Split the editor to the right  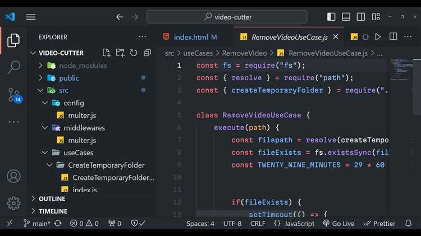pyautogui.click(x=393, y=37)
